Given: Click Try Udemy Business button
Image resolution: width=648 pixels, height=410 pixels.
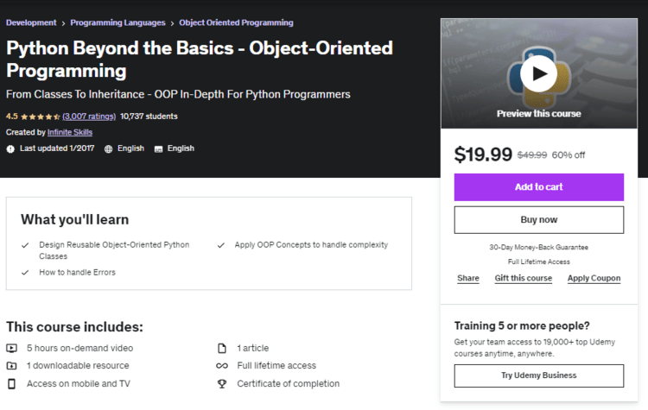Looking at the screenshot, I should (539, 375).
